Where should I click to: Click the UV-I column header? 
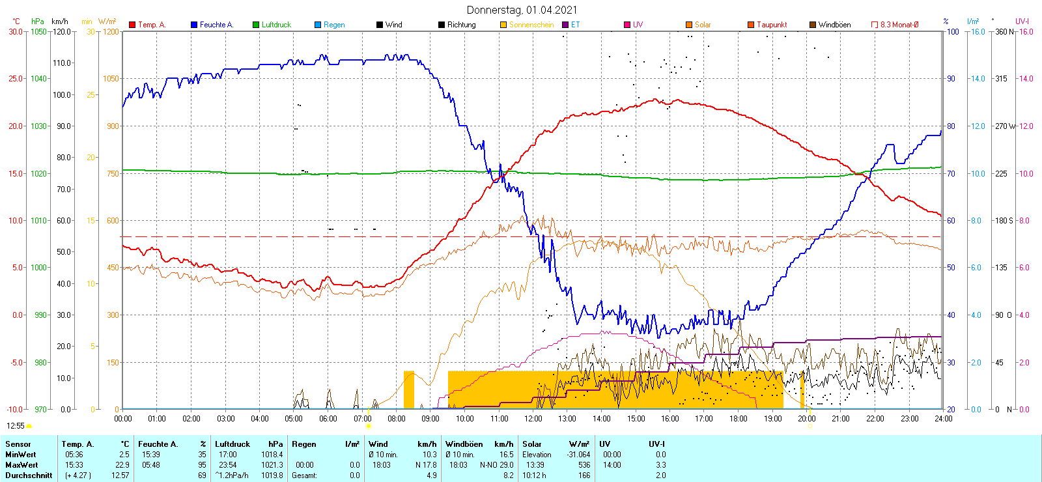(656, 444)
